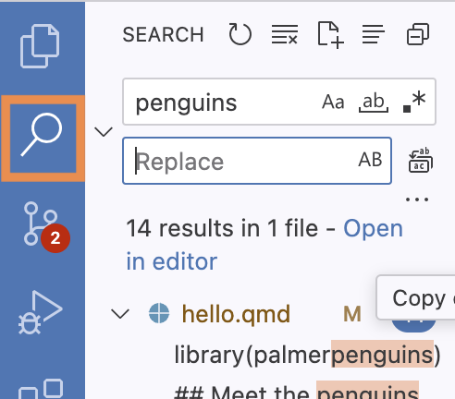Open the Extensions view icon
Image resolution: width=455 pixels, height=399 pixels.
tap(41, 389)
